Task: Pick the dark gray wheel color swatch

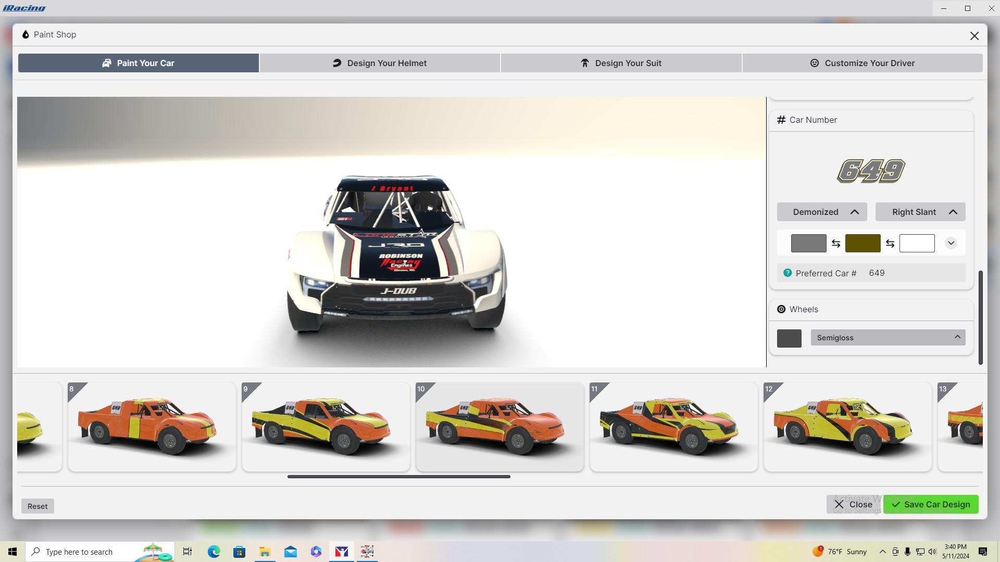Action: [x=789, y=338]
